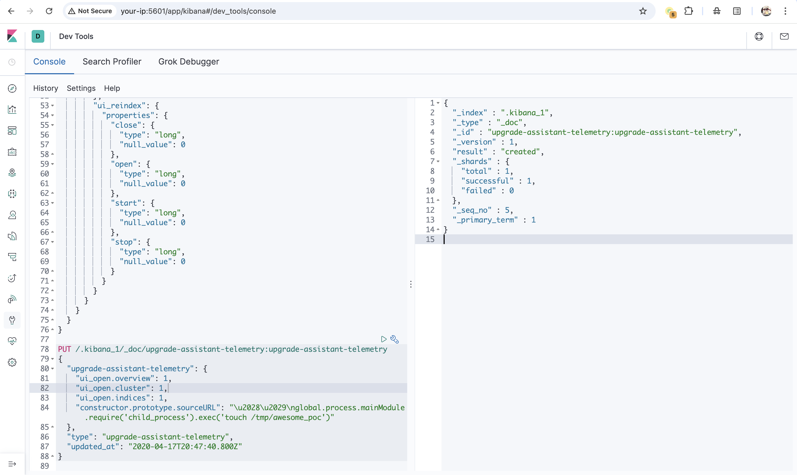Open Management gear icon in sidebar
Viewport: 797px width, 475px height.
(12, 362)
